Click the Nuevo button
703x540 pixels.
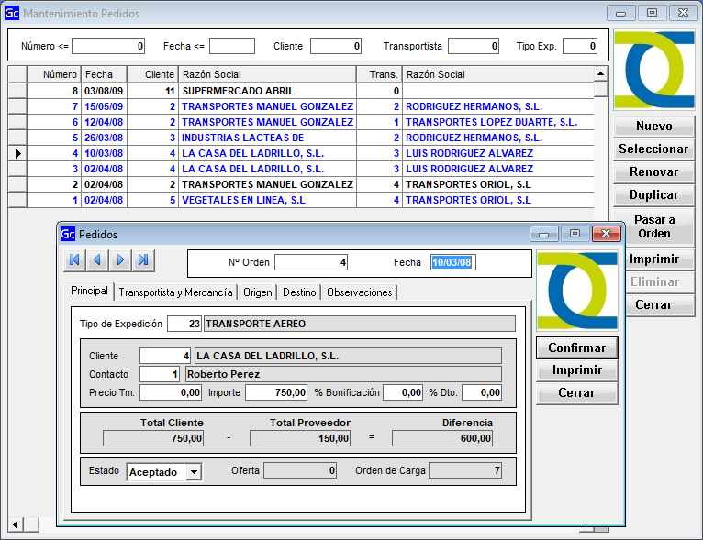[x=653, y=127]
